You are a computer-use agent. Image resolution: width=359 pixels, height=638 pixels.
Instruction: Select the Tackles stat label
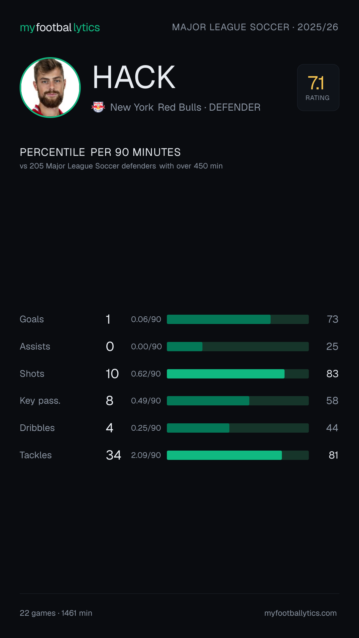(x=36, y=455)
